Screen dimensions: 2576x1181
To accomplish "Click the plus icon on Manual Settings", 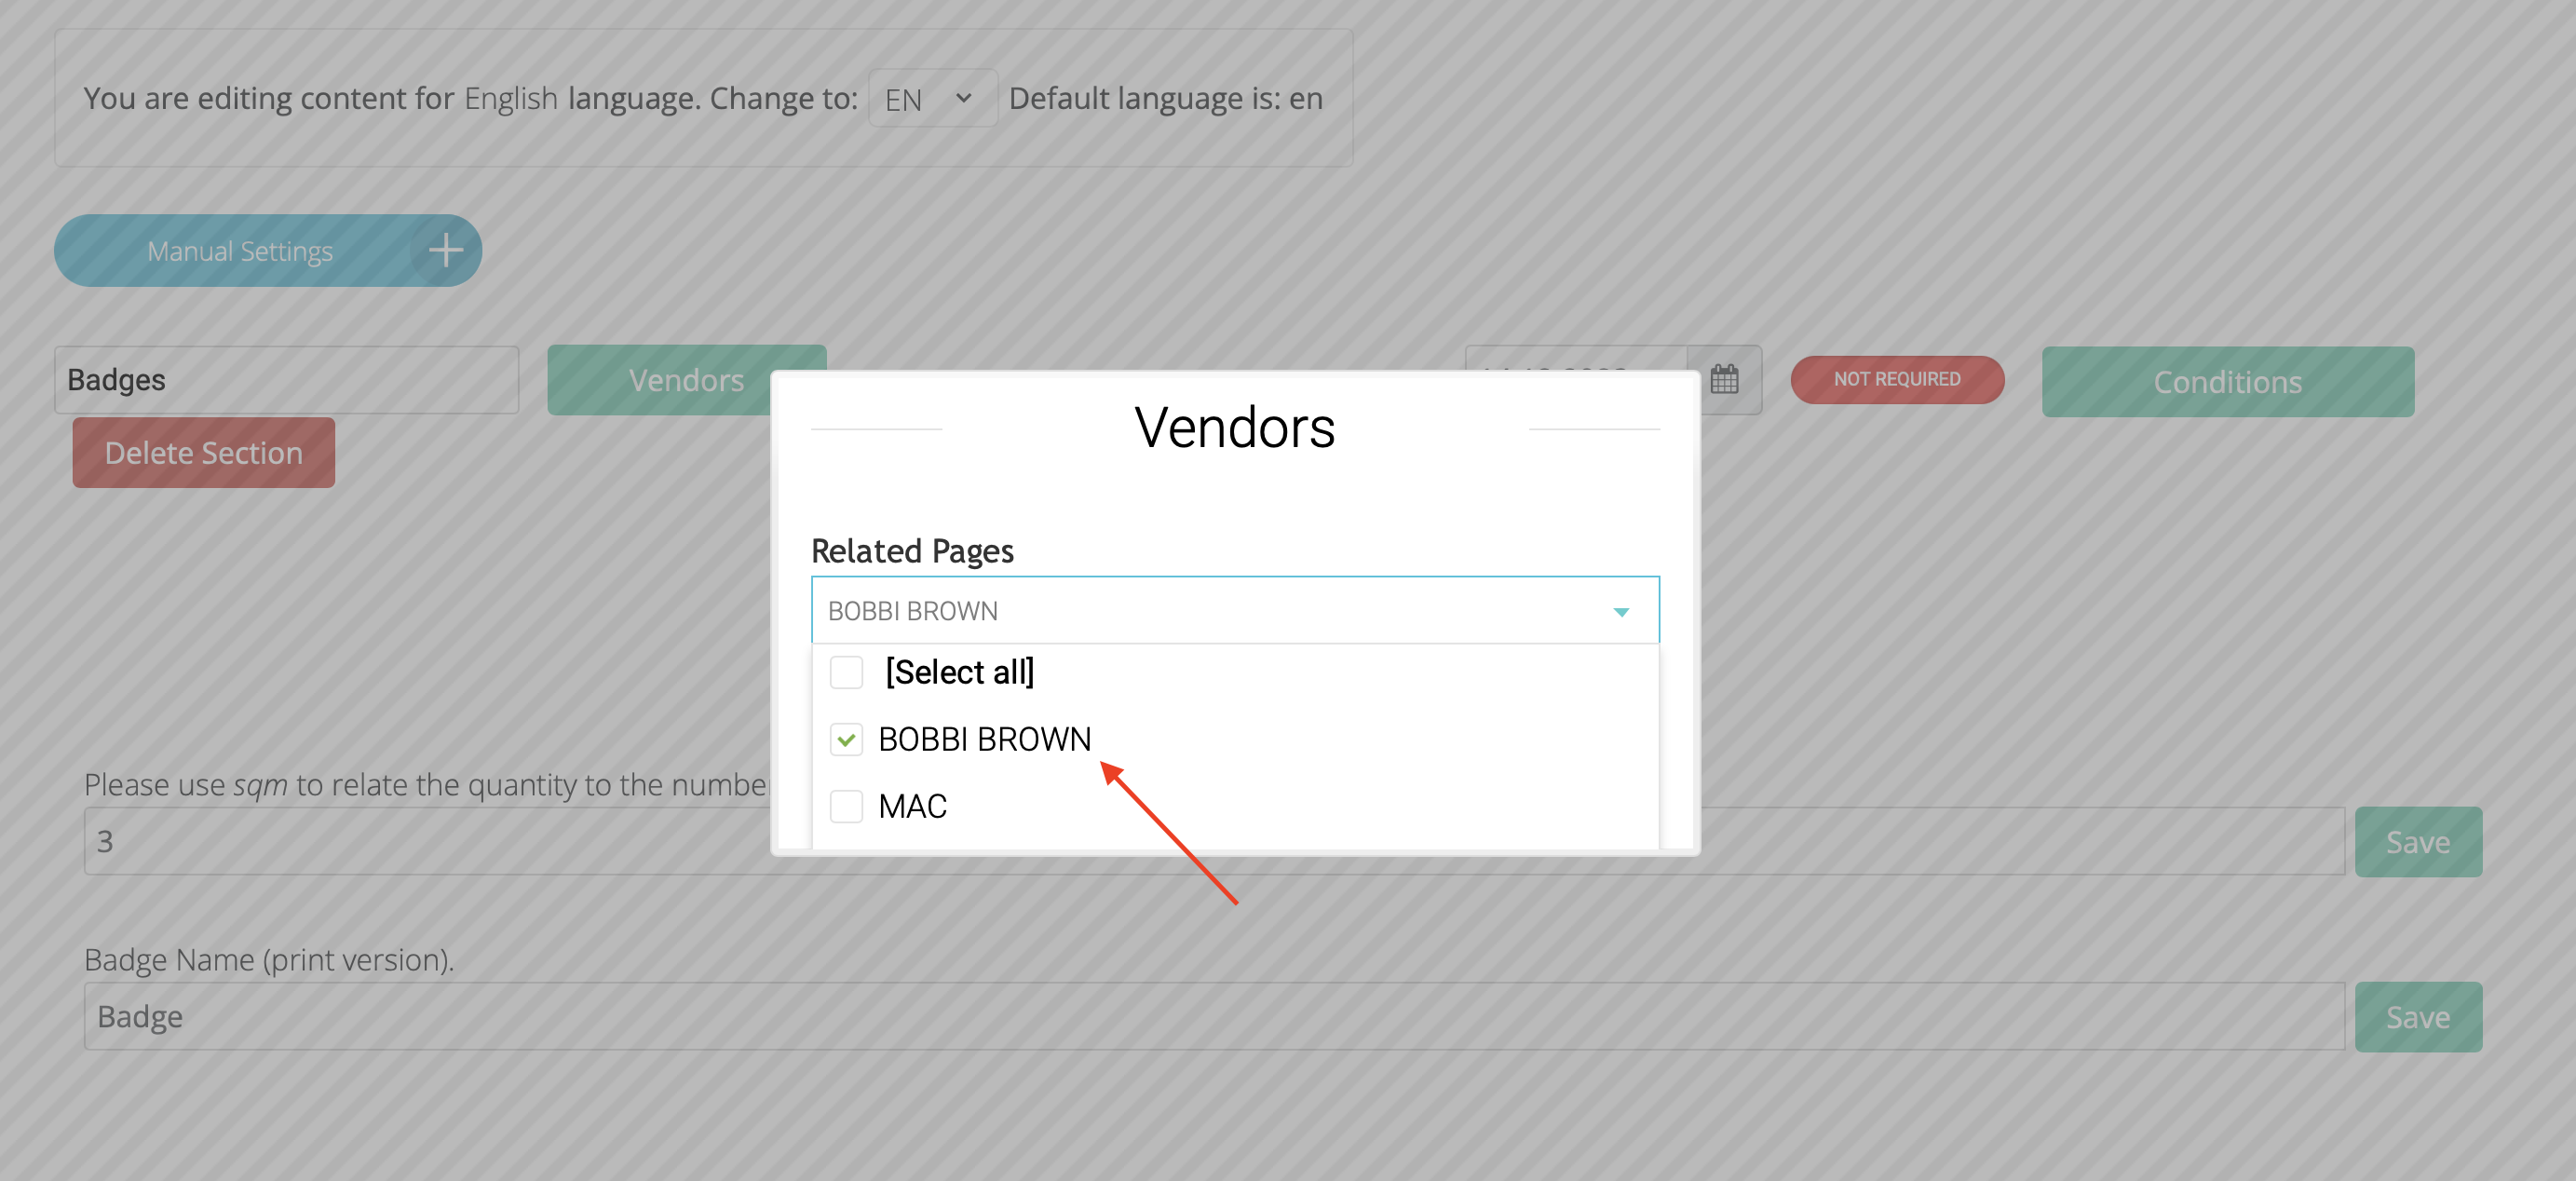I will click(445, 250).
